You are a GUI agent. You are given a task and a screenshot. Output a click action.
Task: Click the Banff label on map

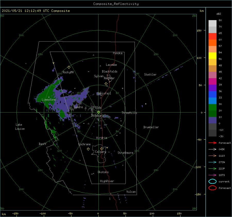(x=43, y=144)
